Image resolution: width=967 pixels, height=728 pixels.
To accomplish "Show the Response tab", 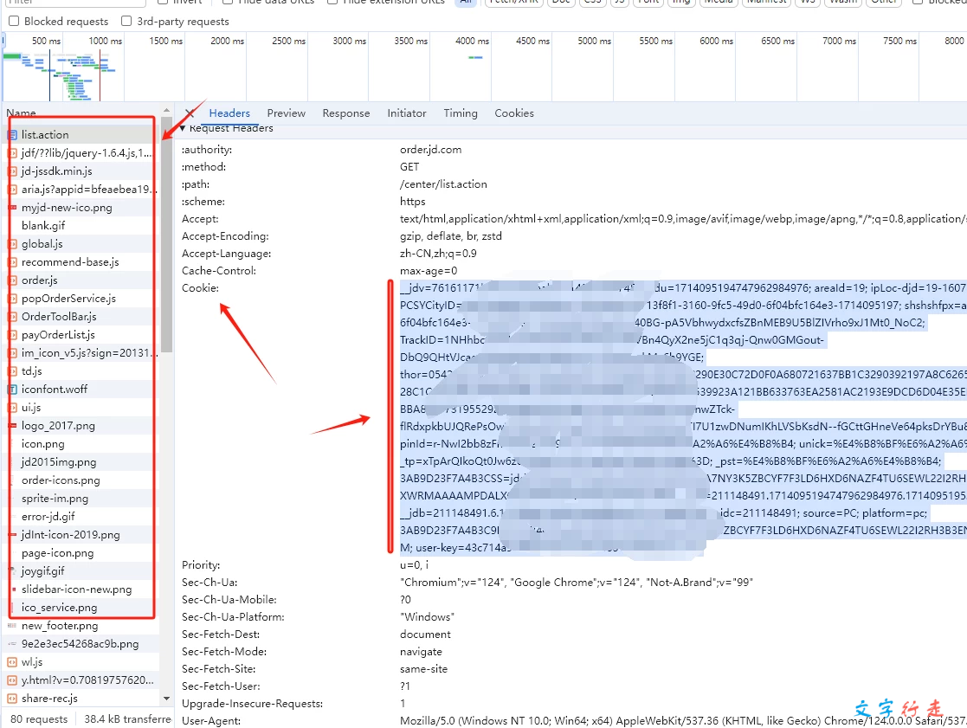I will pos(346,113).
